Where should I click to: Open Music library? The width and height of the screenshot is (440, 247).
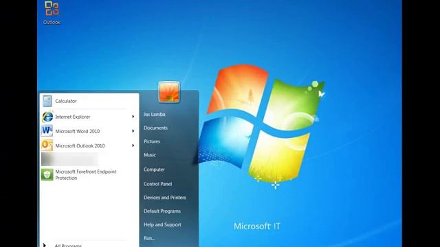coord(150,155)
